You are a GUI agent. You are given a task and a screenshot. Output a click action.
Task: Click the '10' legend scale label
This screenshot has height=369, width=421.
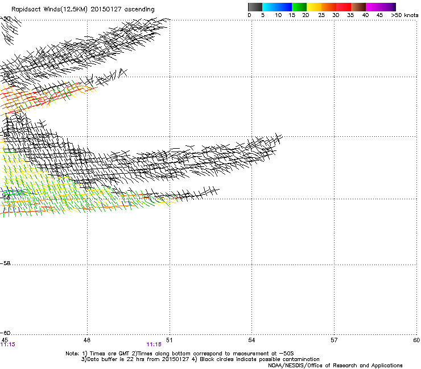point(278,15)
